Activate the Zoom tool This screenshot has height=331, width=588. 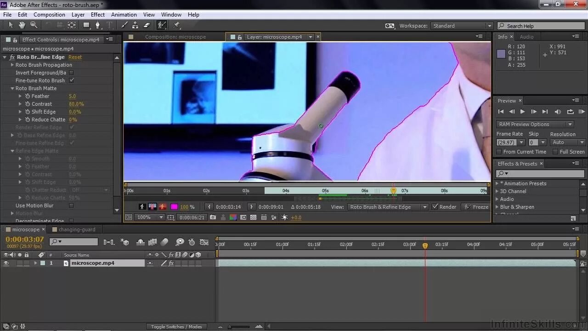coord(33,25)
